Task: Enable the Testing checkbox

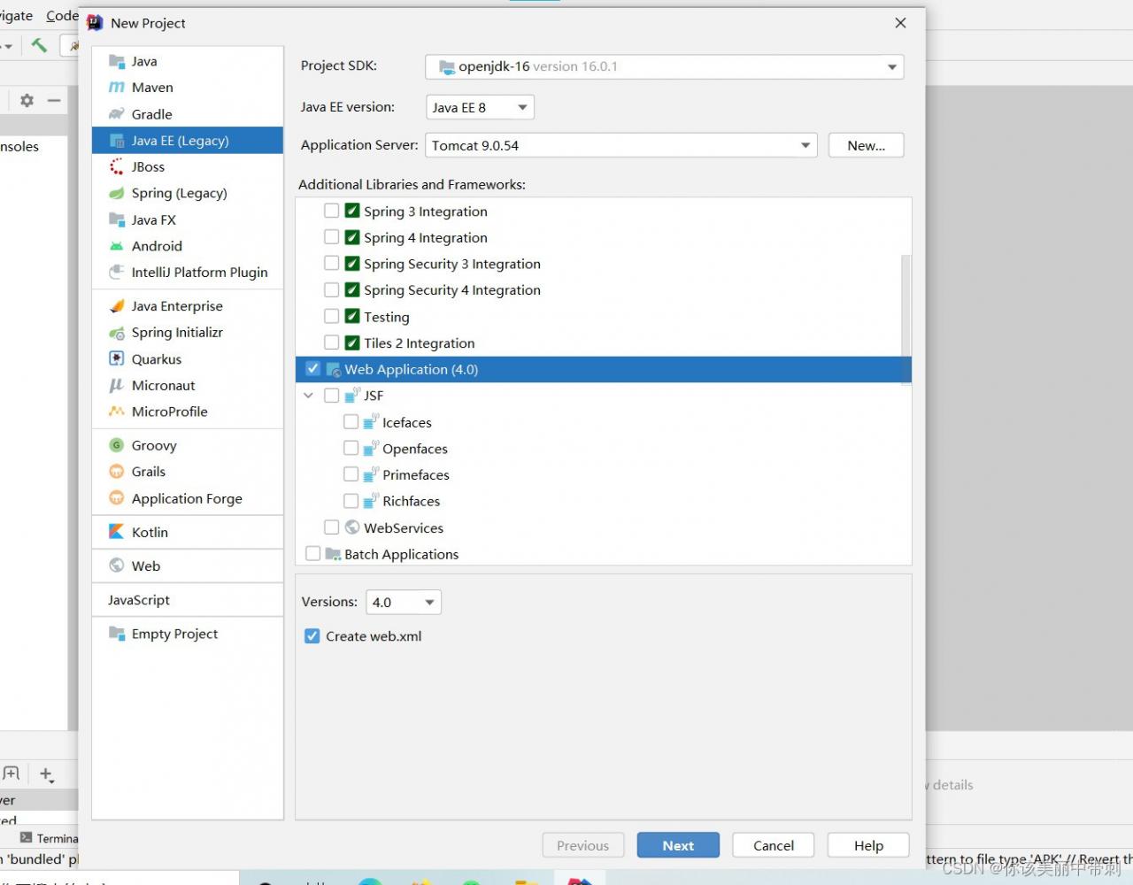Action: 332,316
